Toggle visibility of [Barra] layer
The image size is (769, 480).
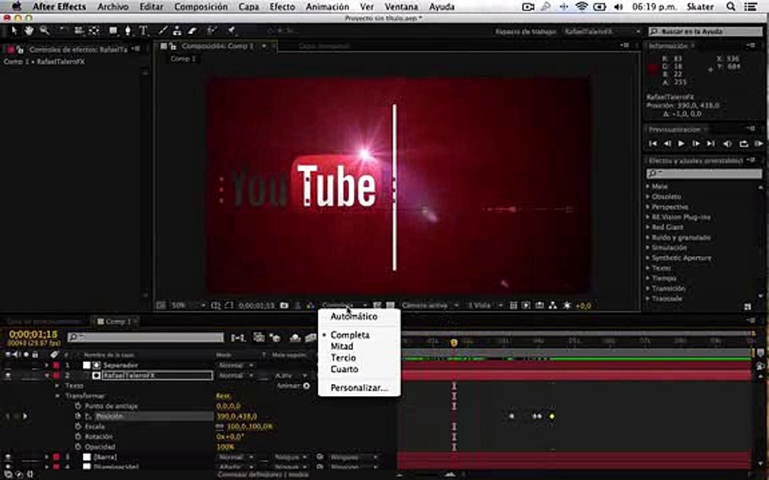(x=8, y=457)
